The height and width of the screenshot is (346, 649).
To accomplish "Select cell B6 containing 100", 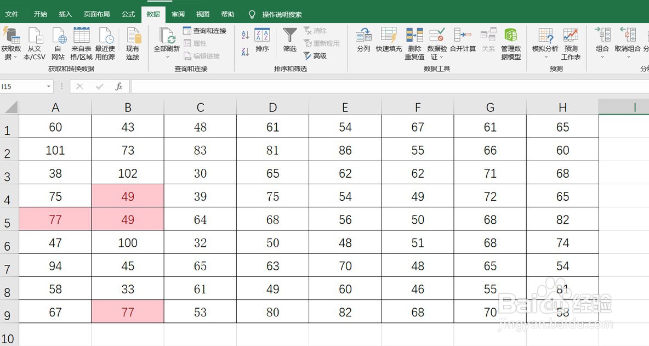I will click(128, 242).
